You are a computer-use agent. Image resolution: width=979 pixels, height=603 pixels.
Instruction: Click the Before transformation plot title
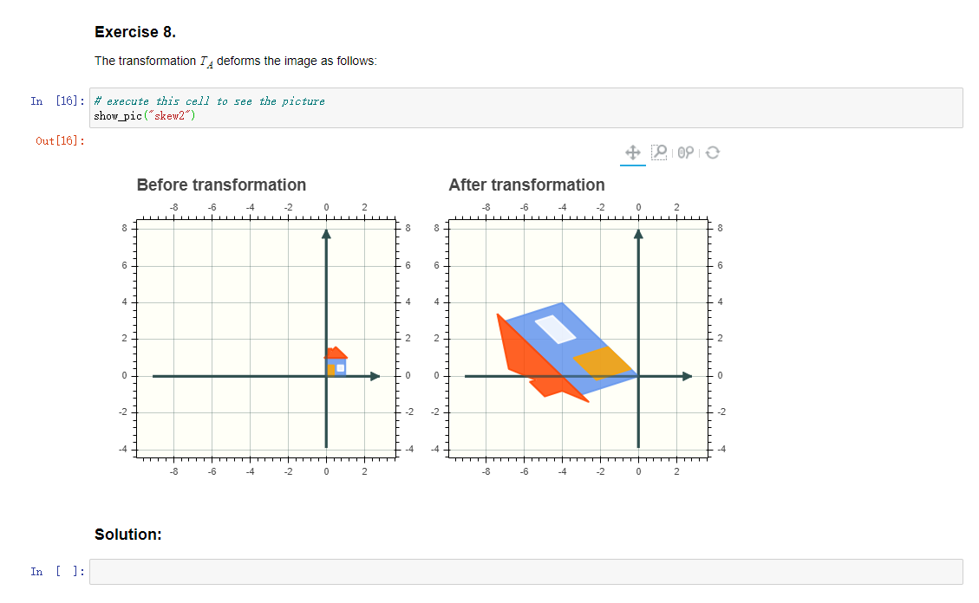pyautogui.click(x=221, y=185)
